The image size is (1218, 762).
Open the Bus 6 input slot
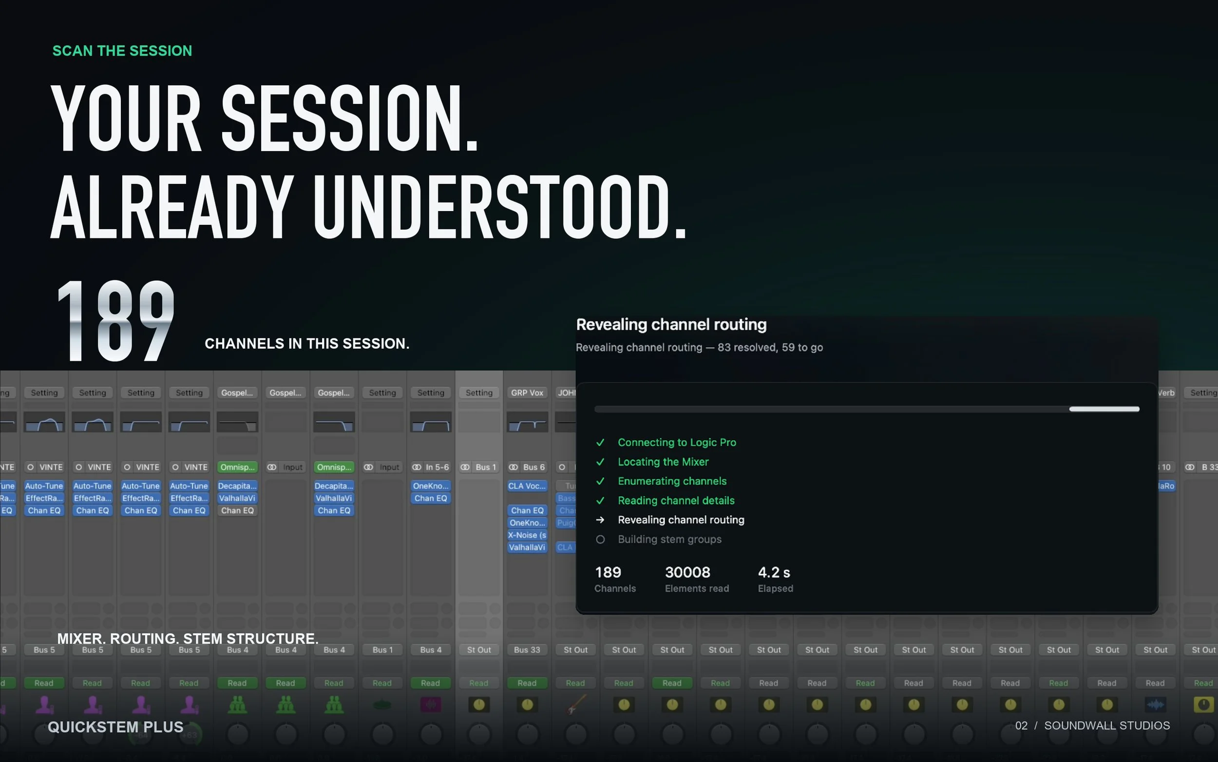pyautogui.click(x=533, y=467)
